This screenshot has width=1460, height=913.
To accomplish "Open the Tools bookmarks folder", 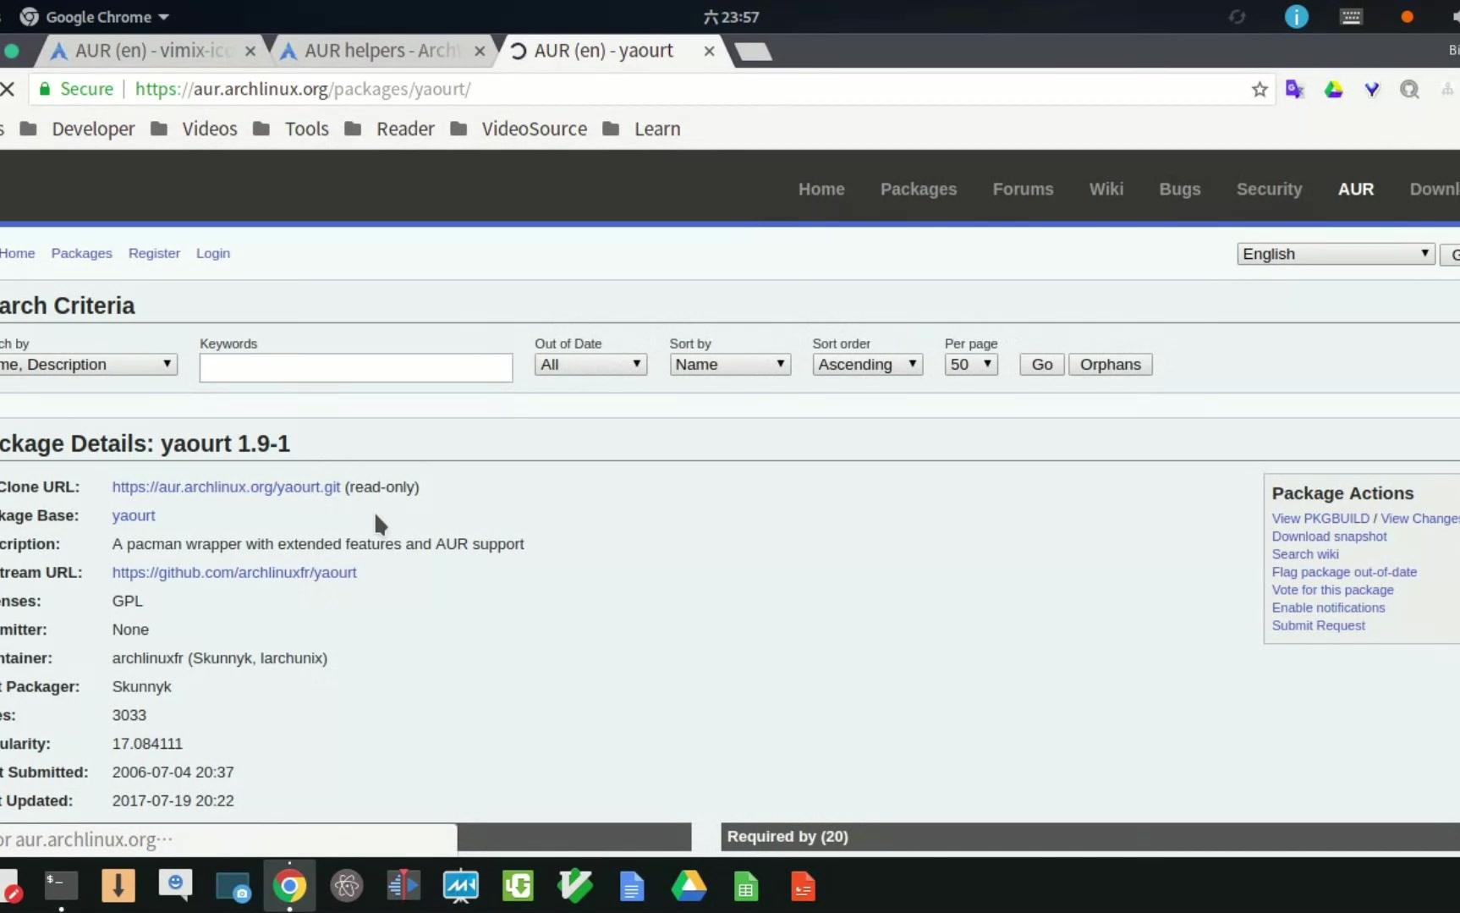I will [x=290, y=129].
